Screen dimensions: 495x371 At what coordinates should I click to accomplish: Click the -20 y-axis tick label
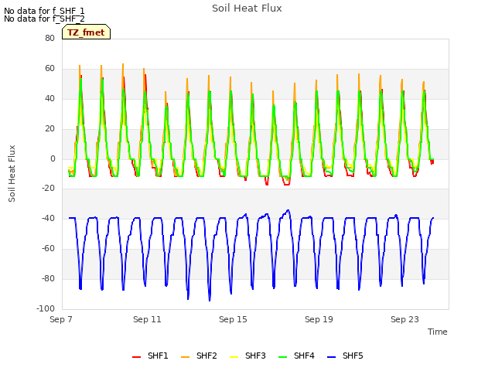(x=48, y=188)
